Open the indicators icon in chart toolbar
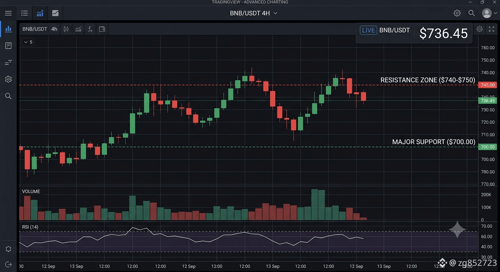 (78, 29)
